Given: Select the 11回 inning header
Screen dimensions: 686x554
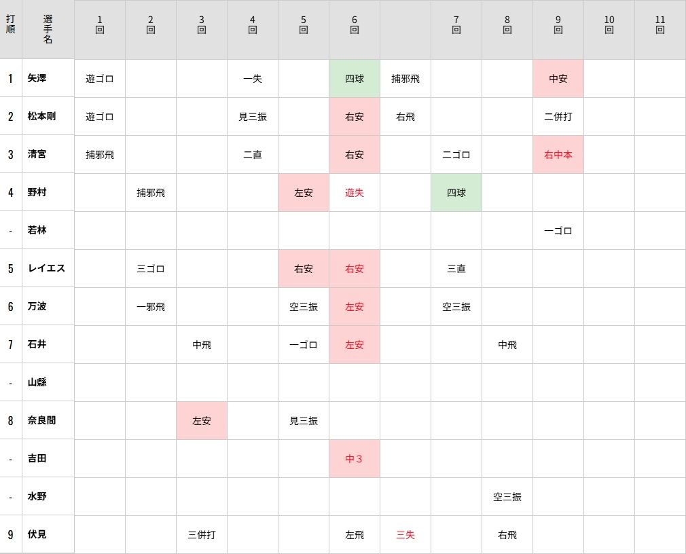Looking at the screenshot, I should [660, 24].
